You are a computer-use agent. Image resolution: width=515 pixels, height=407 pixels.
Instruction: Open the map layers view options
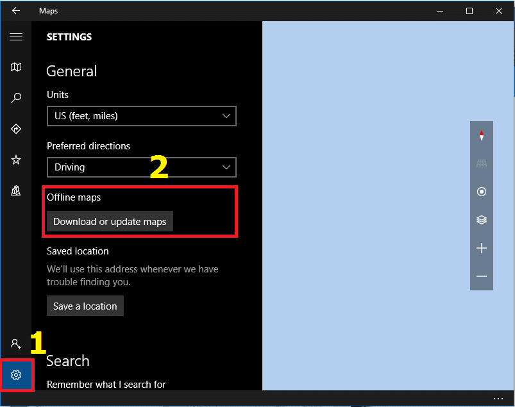pyautogui.click(x=482, y=220)
